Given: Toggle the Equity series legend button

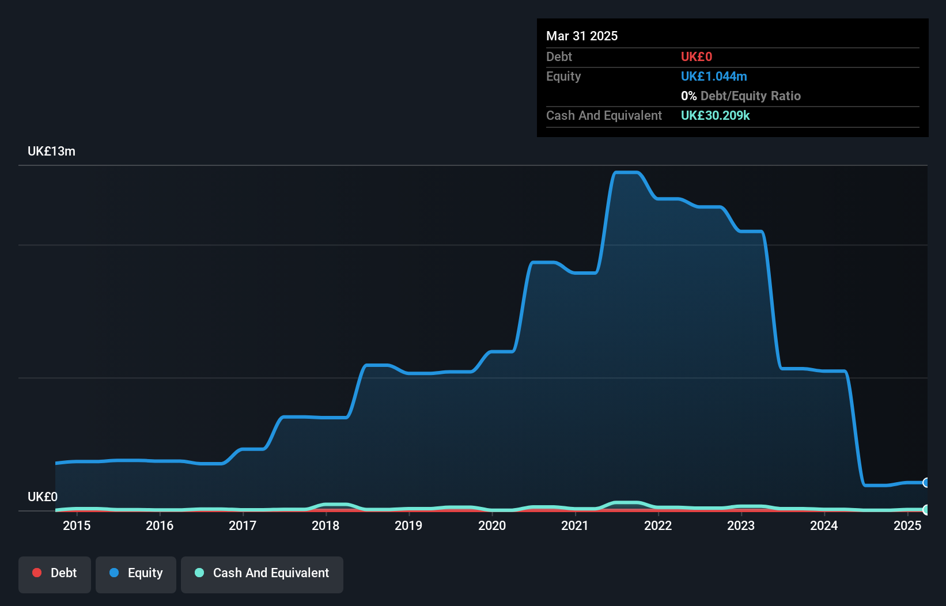Looking at the screenshot, I should click(136, 574).
